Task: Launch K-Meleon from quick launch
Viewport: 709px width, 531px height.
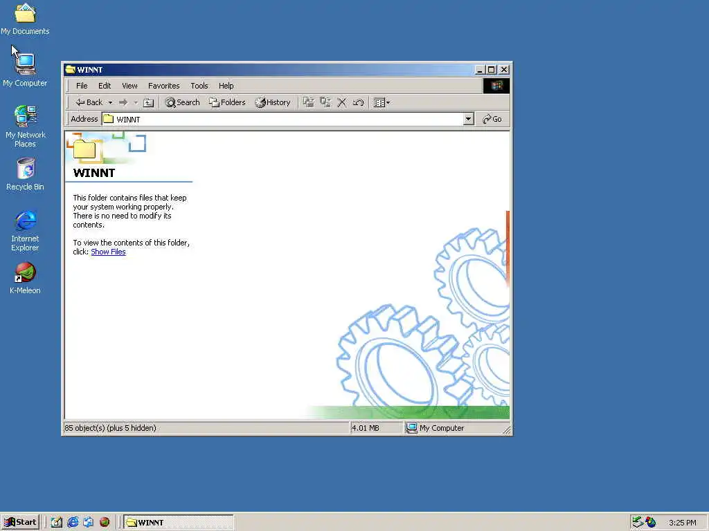Action: [x=105, y=523]
